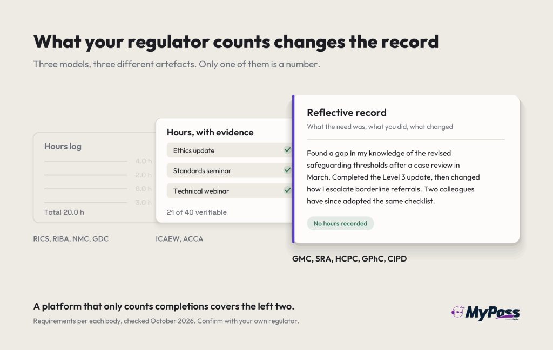Click the Hours, with evidence heading
This screenshot has height=350, width=553.
pos(210,132)
